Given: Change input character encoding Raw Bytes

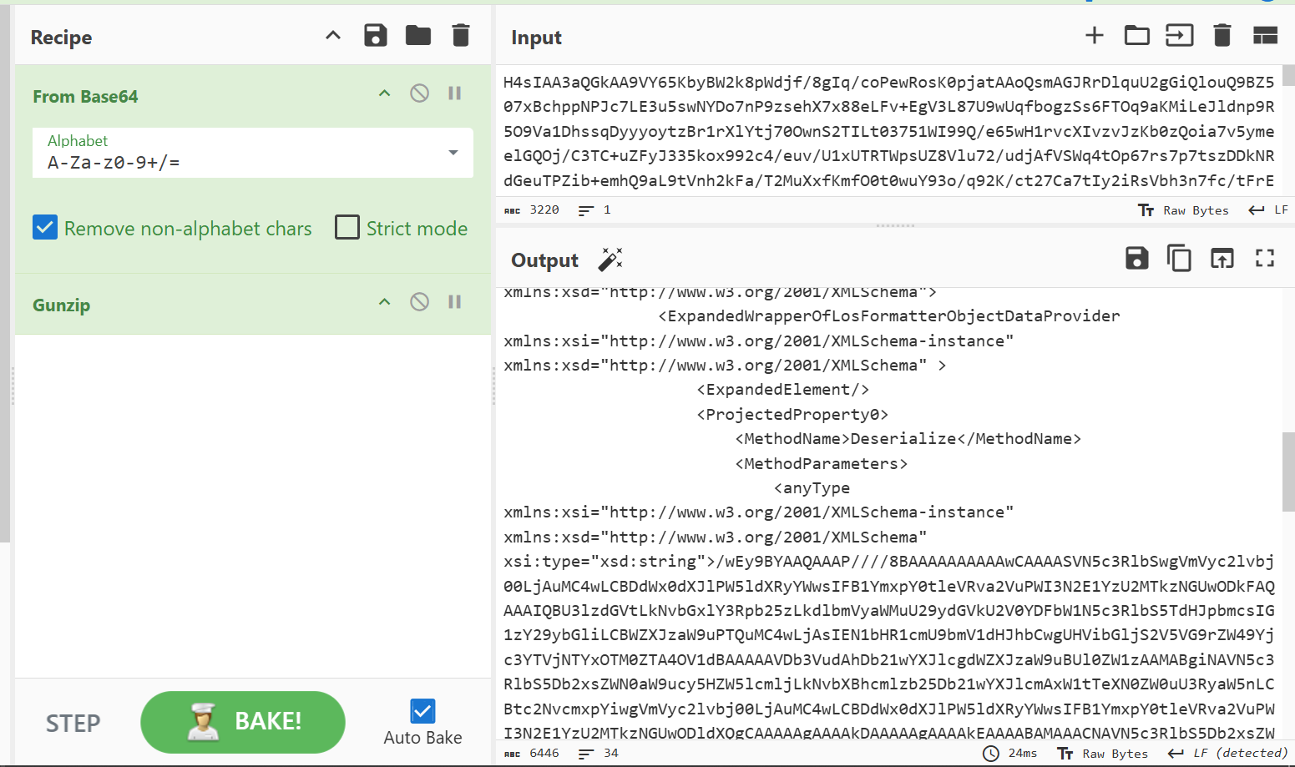Looking at the screenshot, I should click(1184, 210).
